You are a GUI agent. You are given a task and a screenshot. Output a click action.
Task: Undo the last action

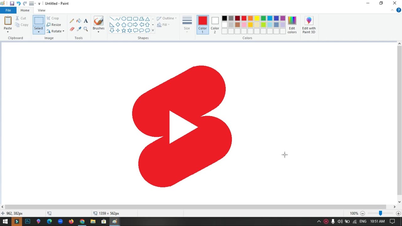coord(19,3)
